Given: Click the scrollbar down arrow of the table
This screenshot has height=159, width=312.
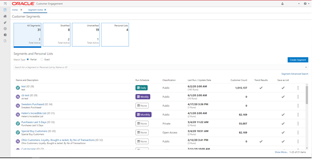Looking at the screenshot, I should pyautogui.click(x=307, y=148).
